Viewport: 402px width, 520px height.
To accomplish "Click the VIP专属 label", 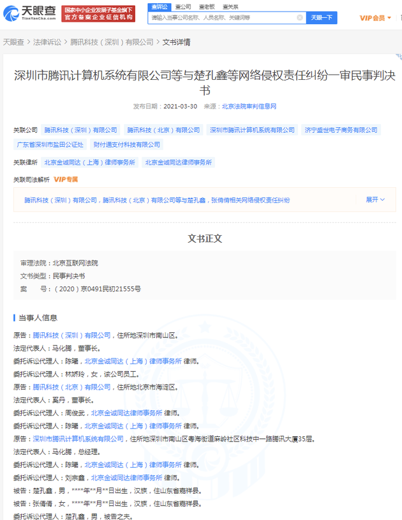I will point(66,180).
